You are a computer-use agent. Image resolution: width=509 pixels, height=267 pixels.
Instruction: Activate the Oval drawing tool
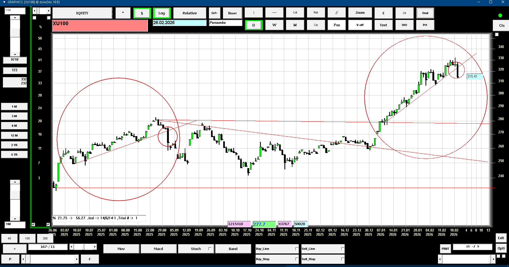tap(425, 13)
